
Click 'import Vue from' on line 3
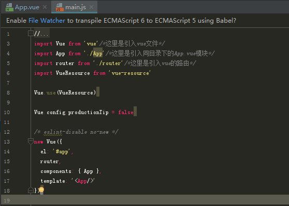tap(57, 44)
